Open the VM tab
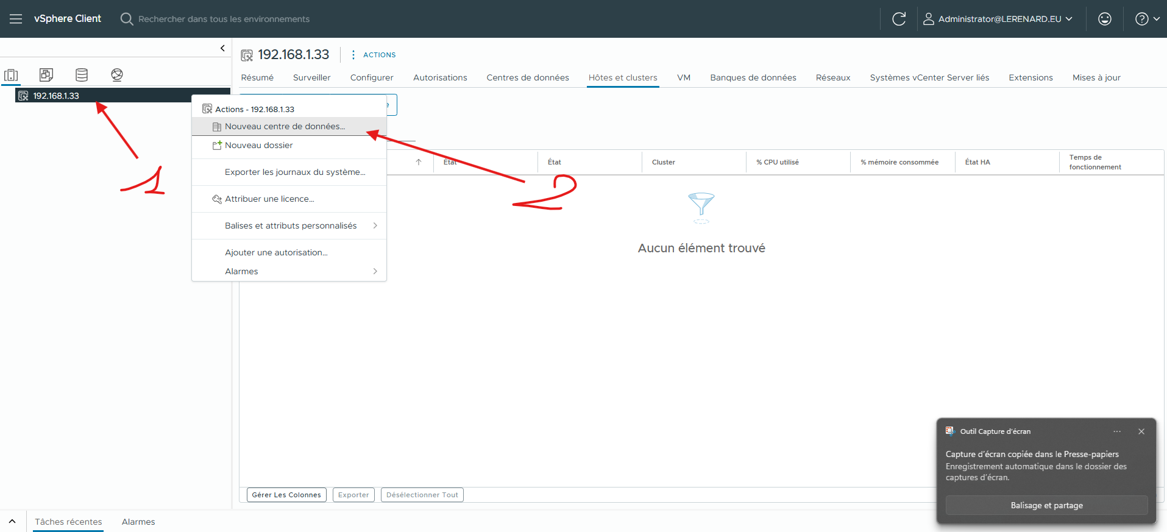Viewport: 1167px width, 532px height. coord(684,77)
